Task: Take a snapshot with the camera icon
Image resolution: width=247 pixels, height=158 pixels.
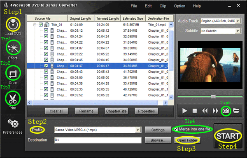Action: [226, 111]
